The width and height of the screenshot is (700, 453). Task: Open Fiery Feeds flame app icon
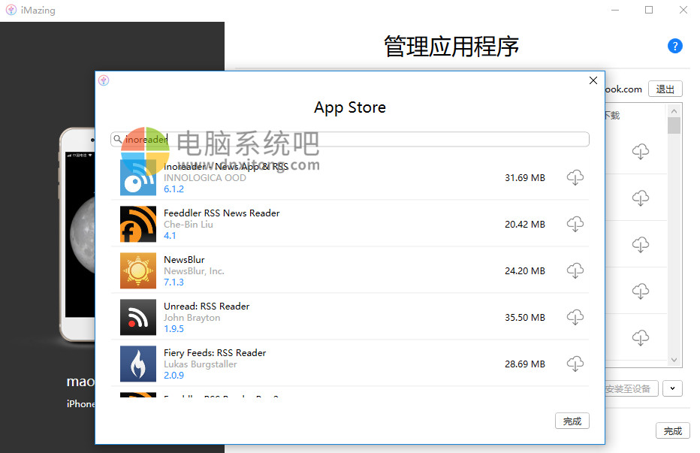138,364
